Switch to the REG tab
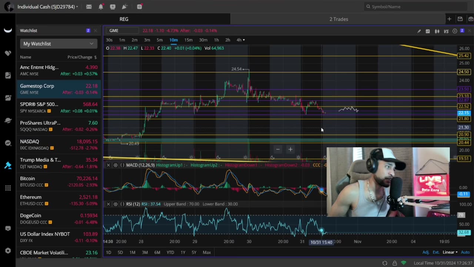 pos(124,19)
